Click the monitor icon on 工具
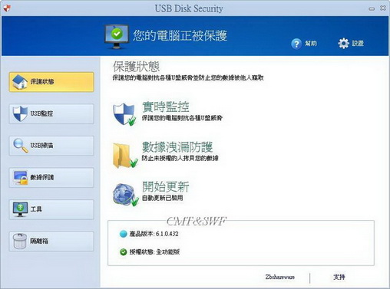 tap(20, 209)
